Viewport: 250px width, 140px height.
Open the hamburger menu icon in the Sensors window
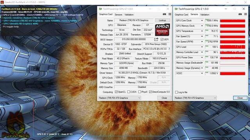[x=246, y=14]
